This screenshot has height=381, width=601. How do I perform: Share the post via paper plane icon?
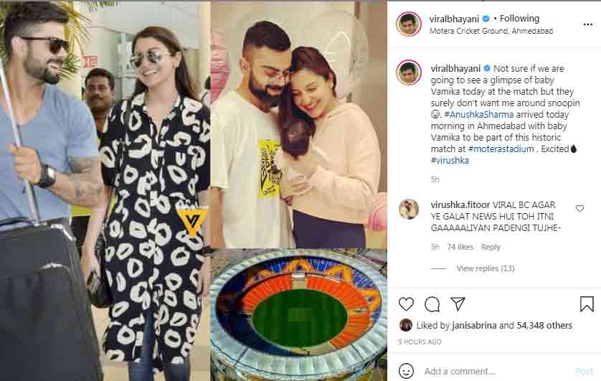click(x=458, y=304)
